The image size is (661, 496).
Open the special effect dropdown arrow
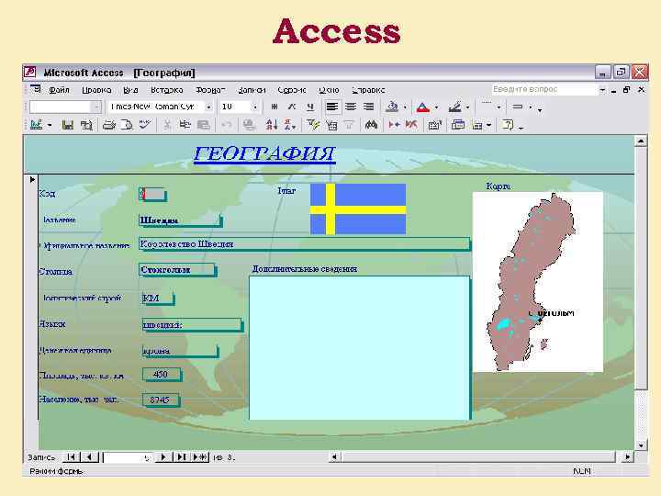click(x=531, y=107)
